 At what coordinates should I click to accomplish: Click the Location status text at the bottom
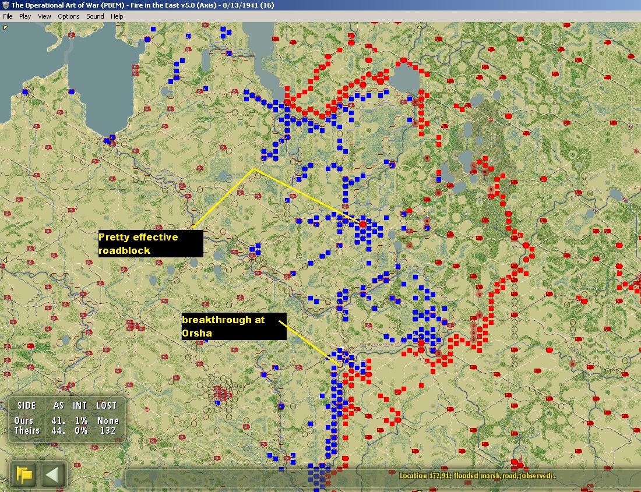pyautogui.click(x=477, y=476)
